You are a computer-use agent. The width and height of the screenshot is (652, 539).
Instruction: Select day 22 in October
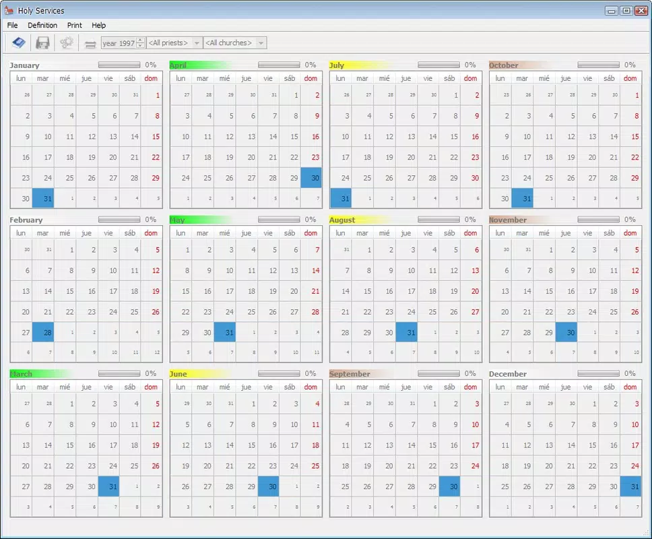point(631,157)
